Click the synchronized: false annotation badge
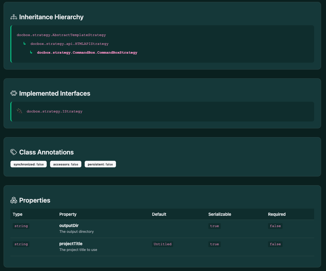Viewport: 326px width, 271px height. point(29,164)
